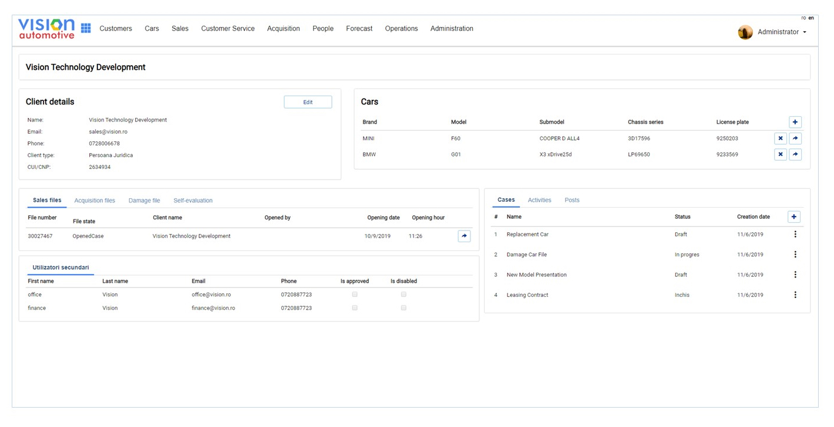The height and width of the screenshot is (427, 834).
Task: Click license plate 9233569
Action: point(727,154)
